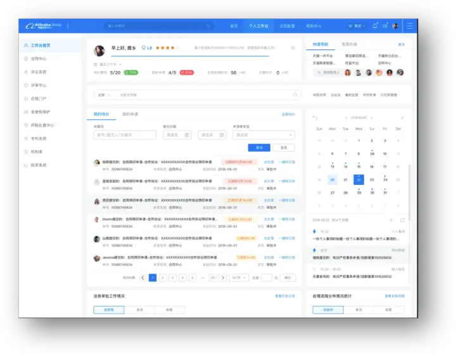The width and height of the screenshot is (456, 356).
Task: Click the calendar undo arrow icon
Action: coord(315,118)
